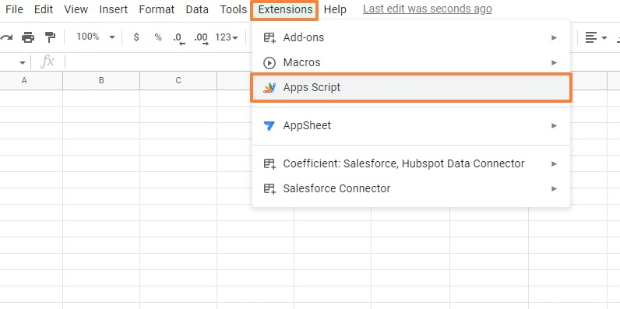The image size is (620, 309).
Task: Select column C header
Action: tap(178, 81)
